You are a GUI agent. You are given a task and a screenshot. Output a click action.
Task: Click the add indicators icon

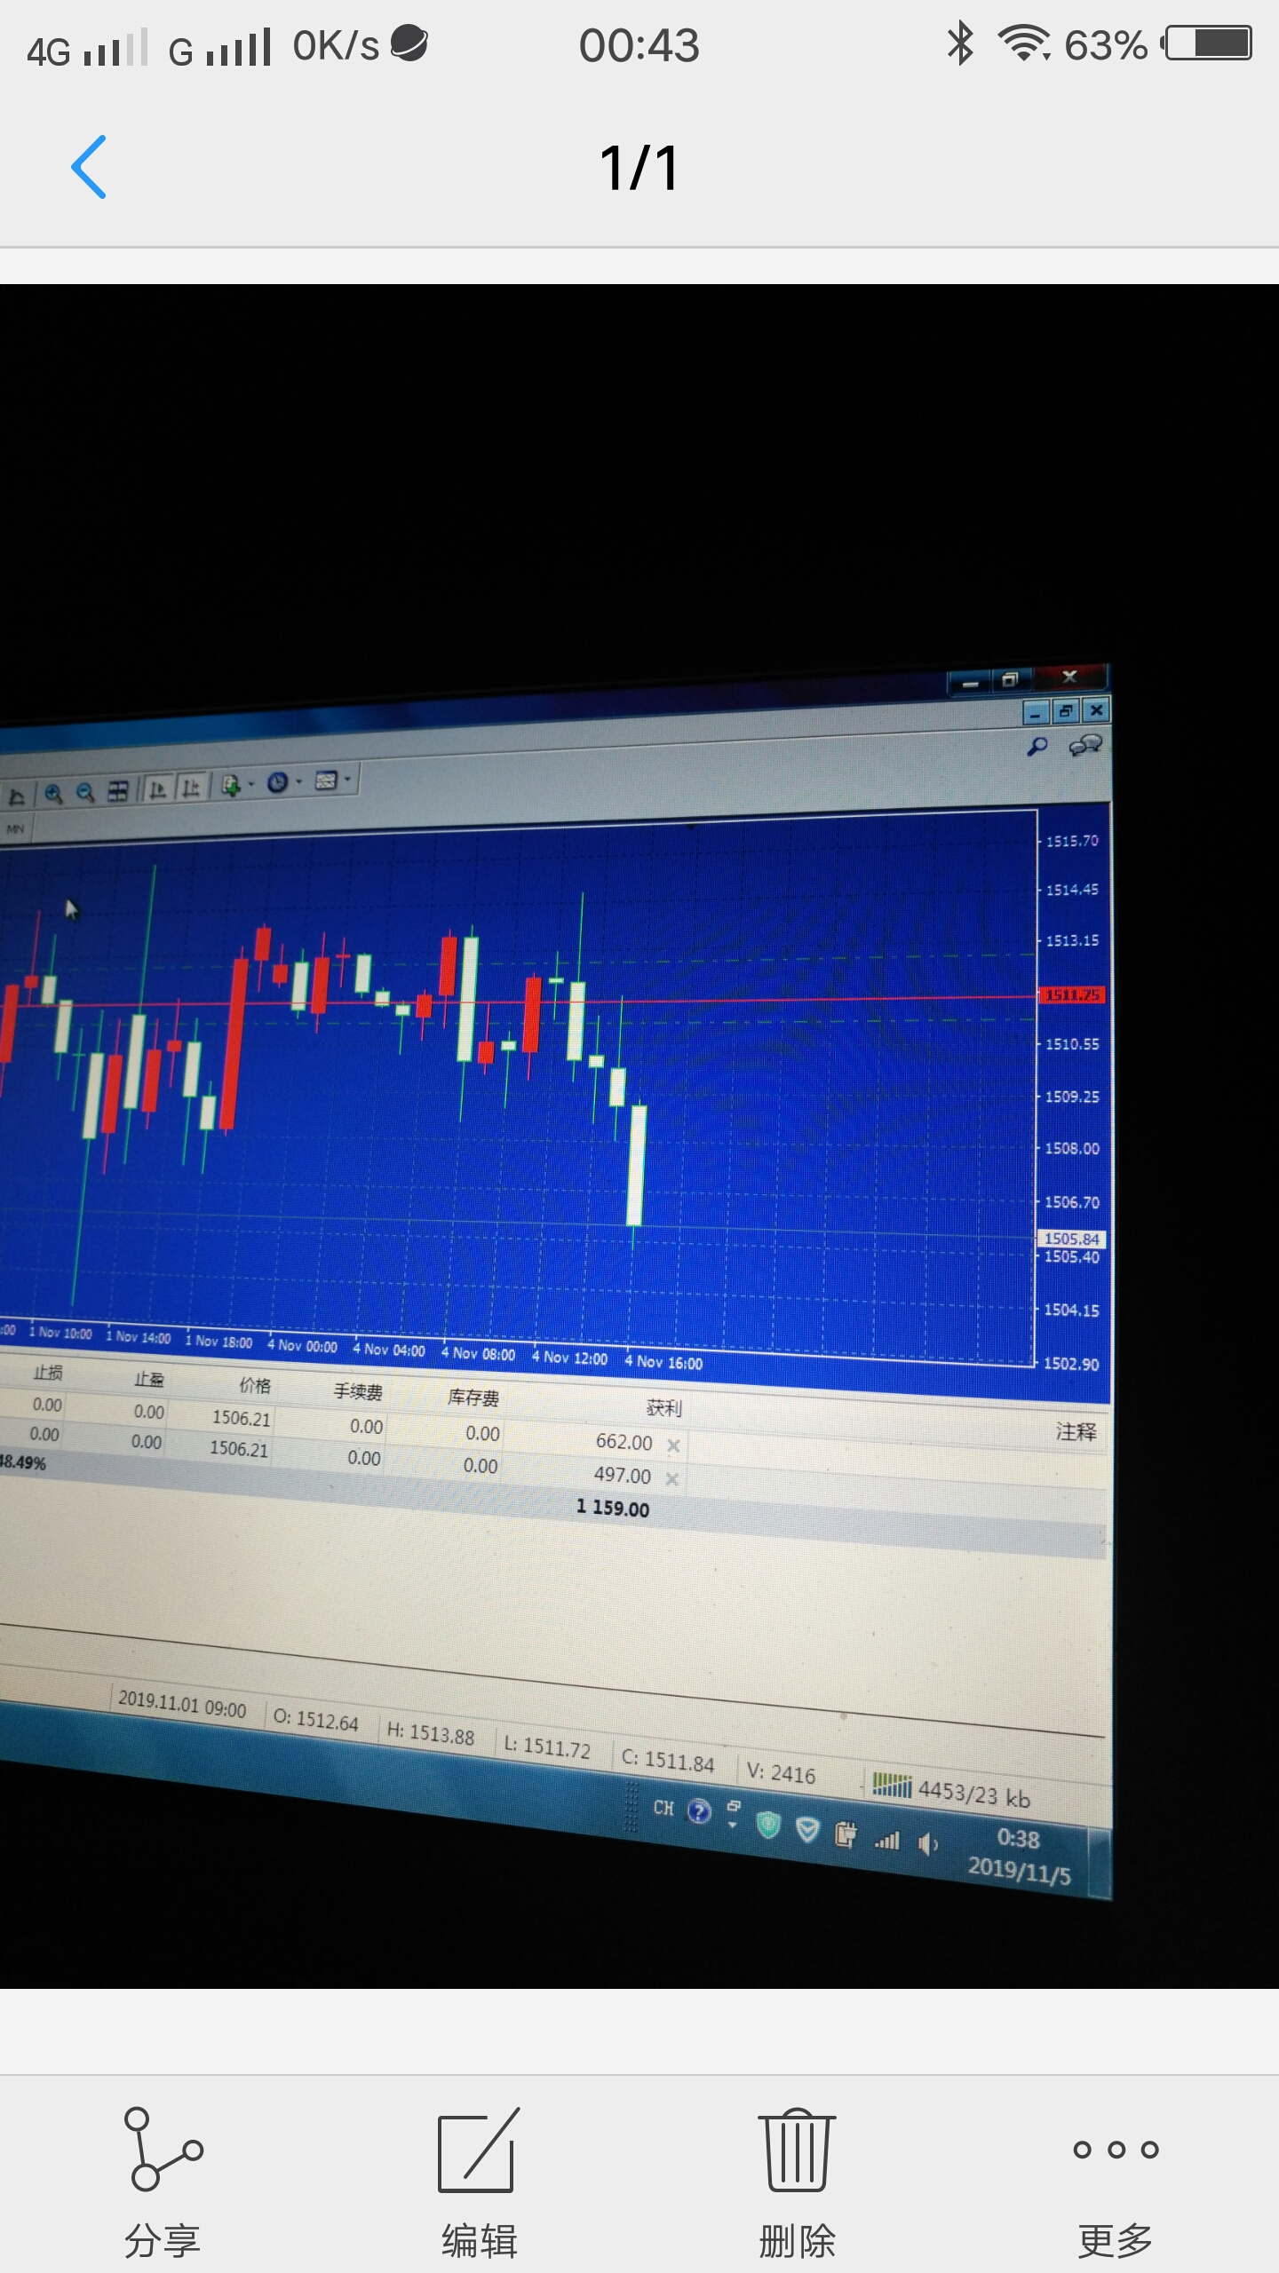click(x=231, y=785)
